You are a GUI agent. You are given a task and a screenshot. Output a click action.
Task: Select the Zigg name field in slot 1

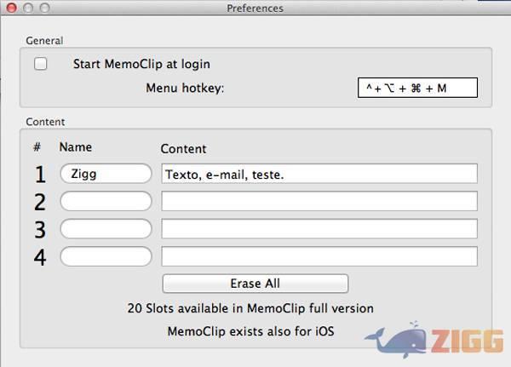106,174
